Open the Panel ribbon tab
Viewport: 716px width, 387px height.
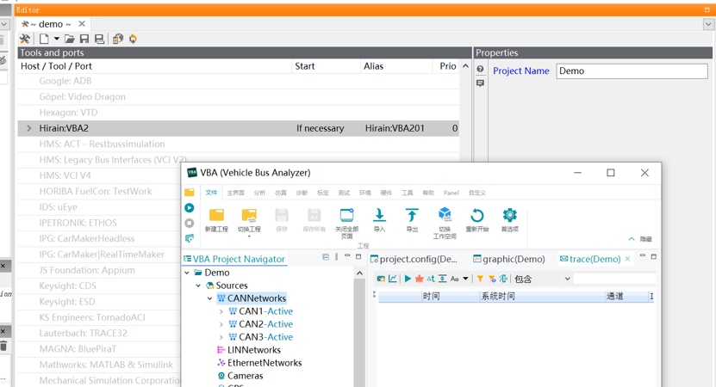click(x=451, y=193)
